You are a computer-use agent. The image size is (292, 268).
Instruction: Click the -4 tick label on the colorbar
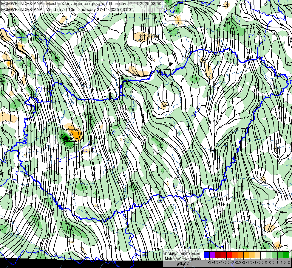tap(221, 262)
